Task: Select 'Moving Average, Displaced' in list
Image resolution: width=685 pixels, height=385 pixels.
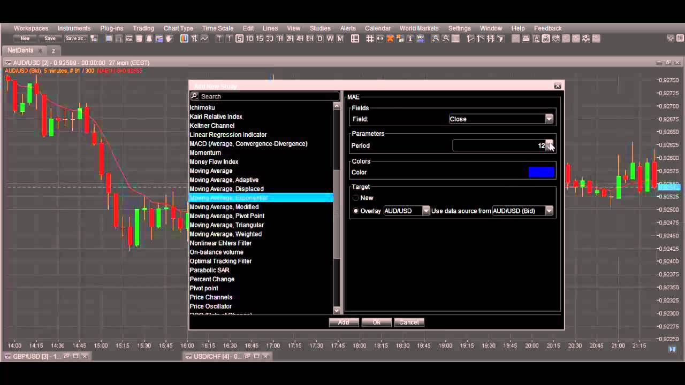Action: point(226,189)
